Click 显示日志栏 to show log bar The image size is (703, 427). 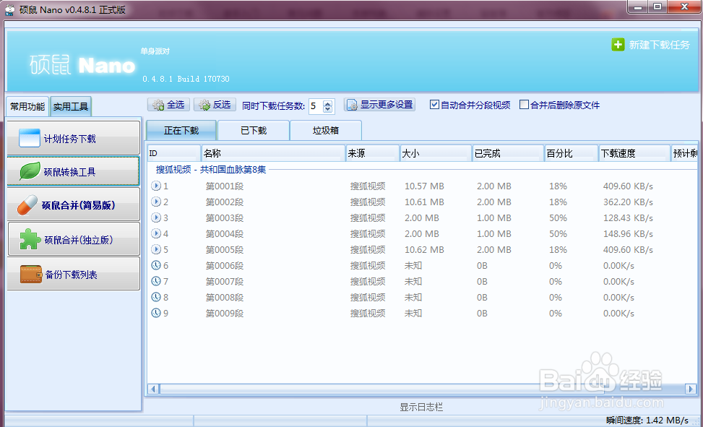(421, 407)
